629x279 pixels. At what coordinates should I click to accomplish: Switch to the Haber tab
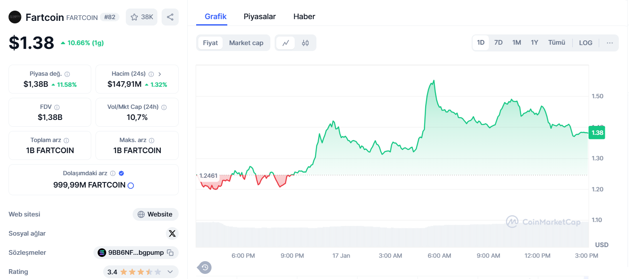click(304, 17)
